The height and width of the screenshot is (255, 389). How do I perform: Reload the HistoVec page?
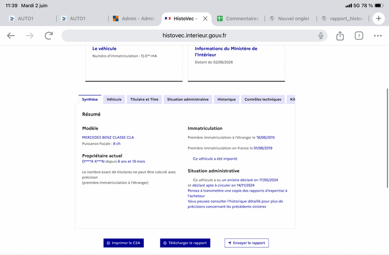pos(49,35)
